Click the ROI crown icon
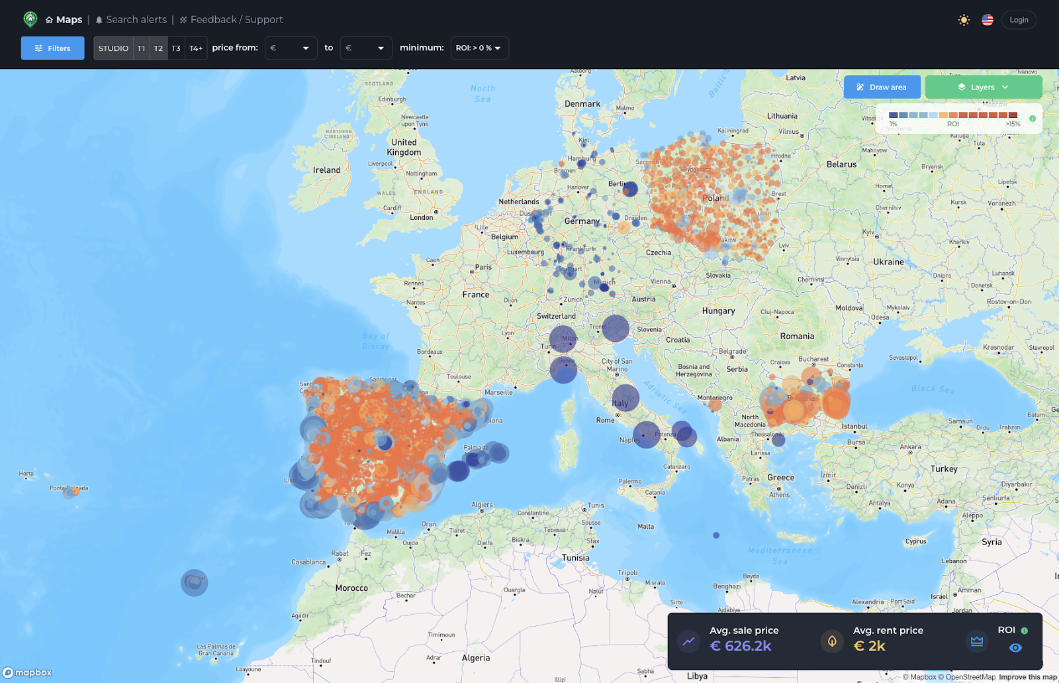Viewport: 1059px width, 683px height. 977,641
